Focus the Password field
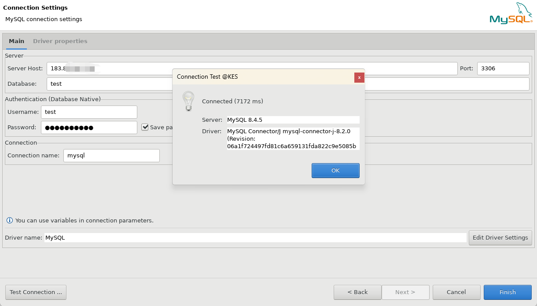537x306 pixels. point(89,127)
